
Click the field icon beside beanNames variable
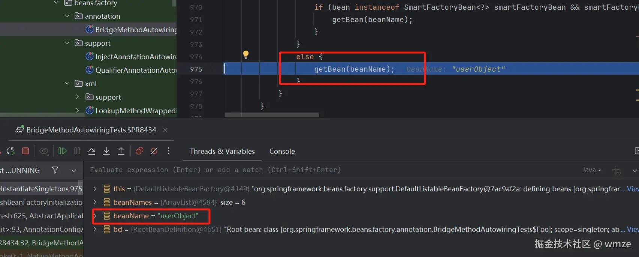click(x=107, y=202)
